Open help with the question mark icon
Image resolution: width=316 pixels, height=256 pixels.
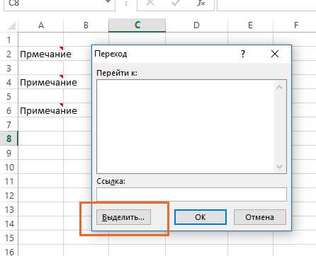[x=243, y=54]
